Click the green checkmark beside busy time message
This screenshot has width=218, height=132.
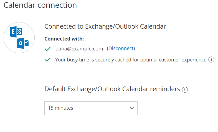click(x=48, y=60)
